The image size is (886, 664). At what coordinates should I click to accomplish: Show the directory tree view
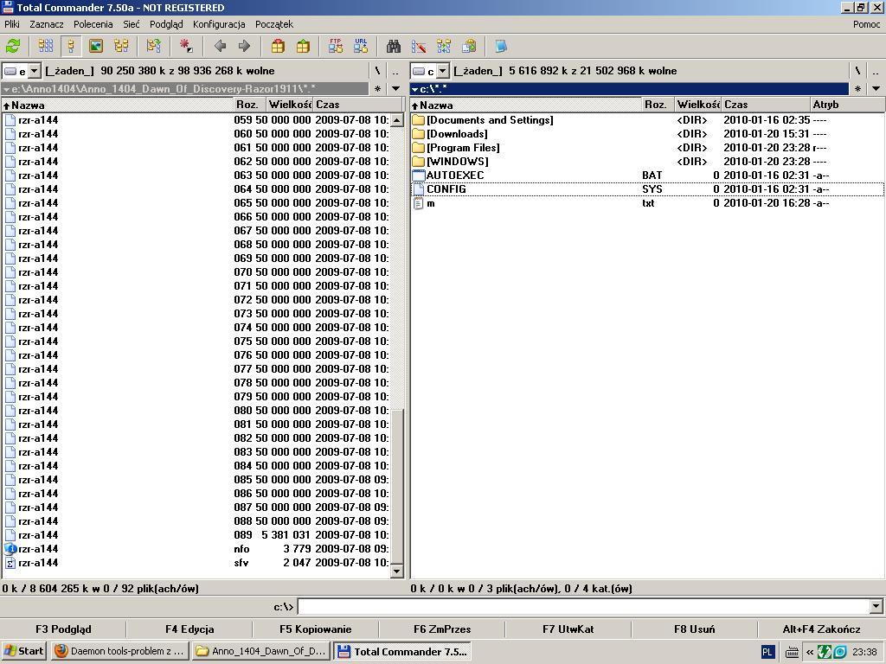tap(121, 47)
